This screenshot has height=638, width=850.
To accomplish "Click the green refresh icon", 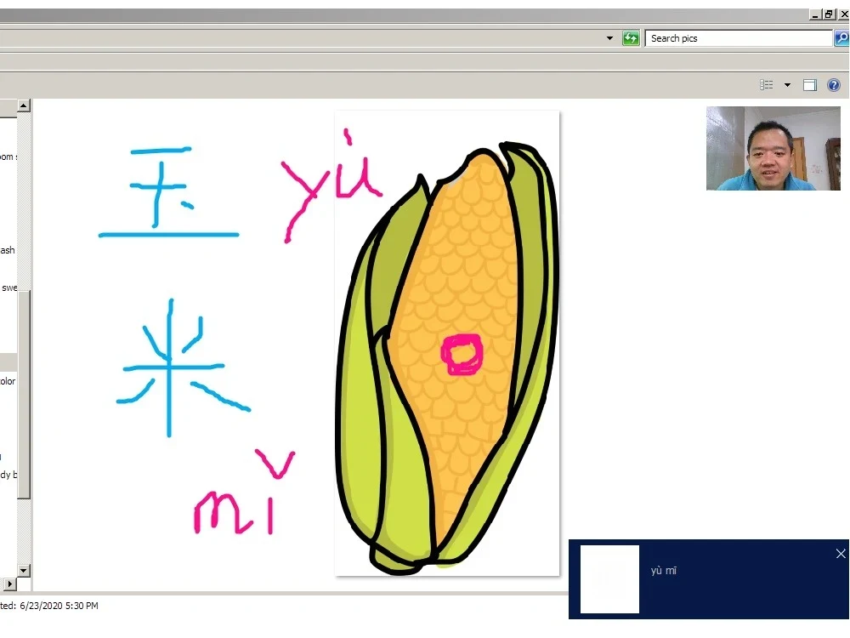I will (631, 38).
